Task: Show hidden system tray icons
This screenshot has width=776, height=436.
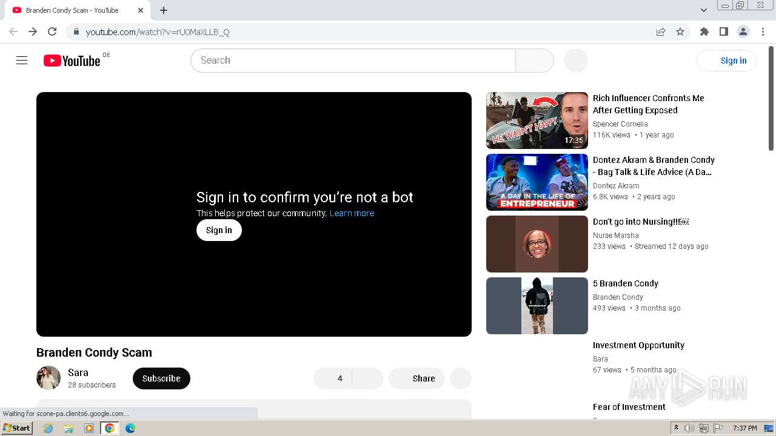Action: [x=677, y=428]
